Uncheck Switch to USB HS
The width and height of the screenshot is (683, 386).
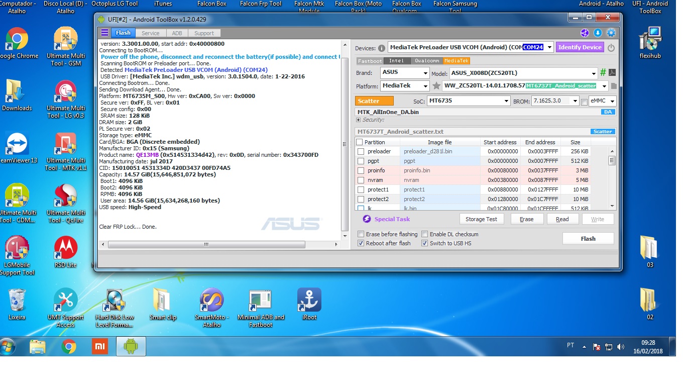click(x=424, y=243)
